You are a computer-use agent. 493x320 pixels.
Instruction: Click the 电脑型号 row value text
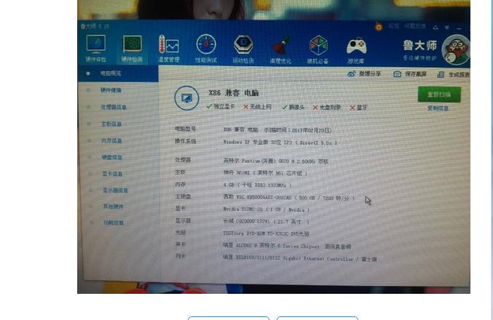(x=277, y=129)
